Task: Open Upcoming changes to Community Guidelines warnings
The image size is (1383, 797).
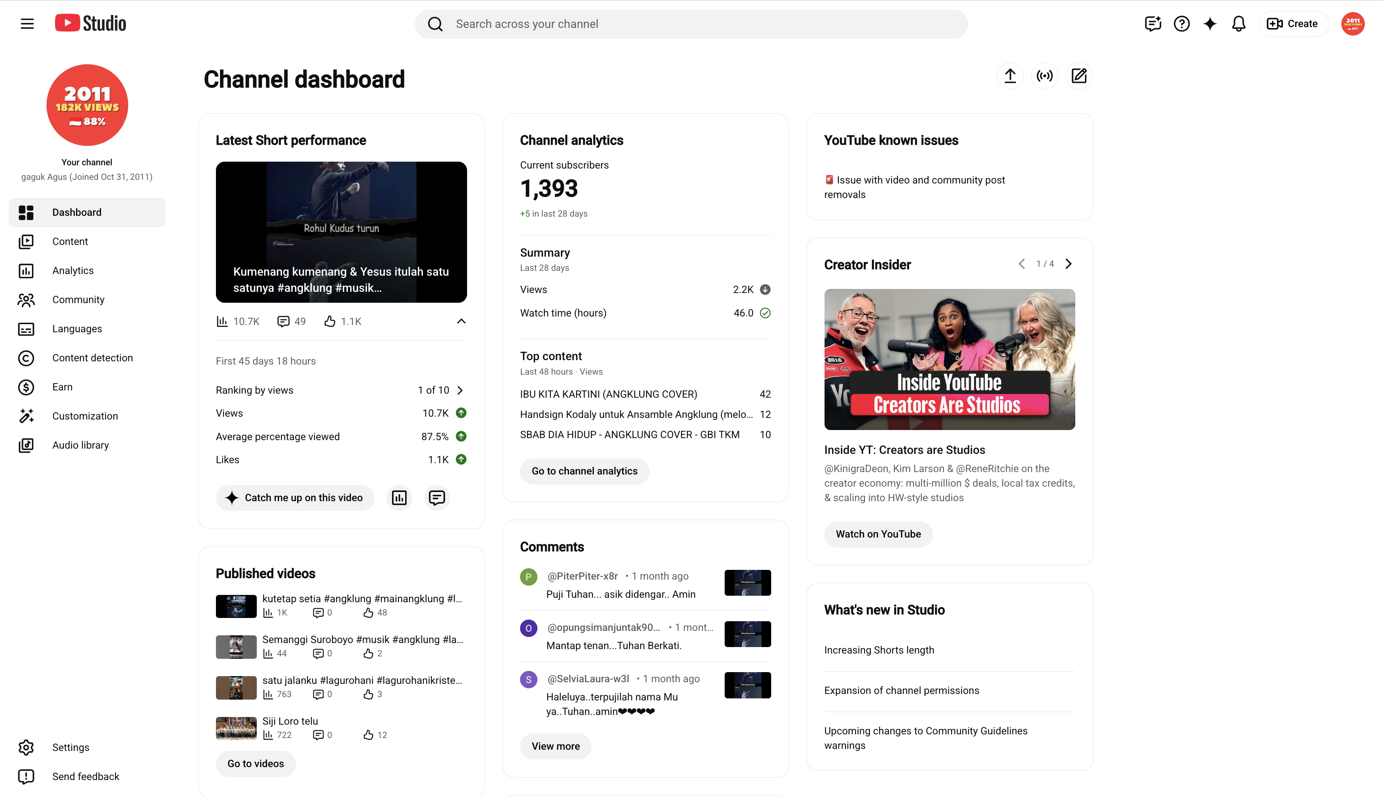Action: pyautogui.click(x=926, y=738)
